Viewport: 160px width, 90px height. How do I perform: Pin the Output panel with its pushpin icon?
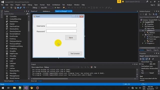click(x=135, y=64)
